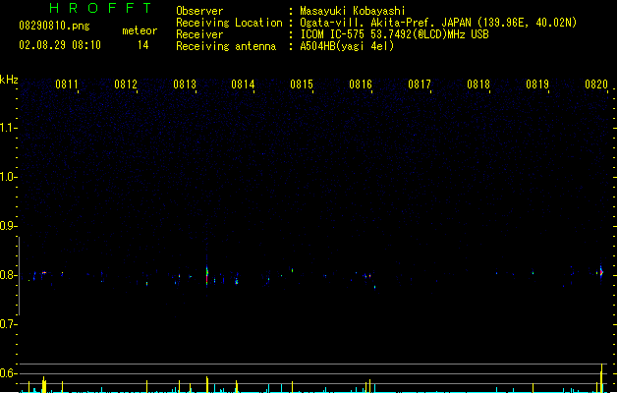The width and height of the screenshot is (618, 393).
Task: Click the 0.7 kHz axis label
Action: [x=8, y=324]
